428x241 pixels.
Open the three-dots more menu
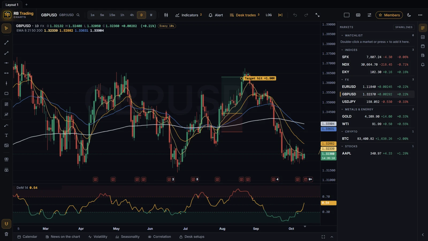pyautogui.click(x=420, y=15)
